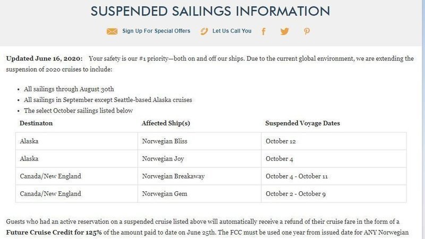Click the Updated June 16, 2020 text
This screenshot has width=425, height=239.
(x=44, y=58)
